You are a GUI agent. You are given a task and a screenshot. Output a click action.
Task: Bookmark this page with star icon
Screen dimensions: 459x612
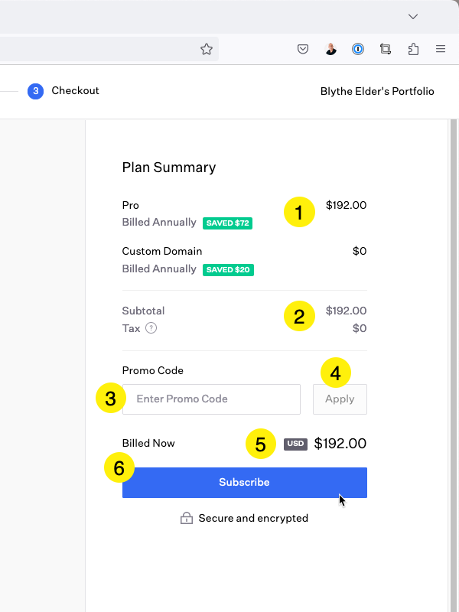[x=207, y=49]
